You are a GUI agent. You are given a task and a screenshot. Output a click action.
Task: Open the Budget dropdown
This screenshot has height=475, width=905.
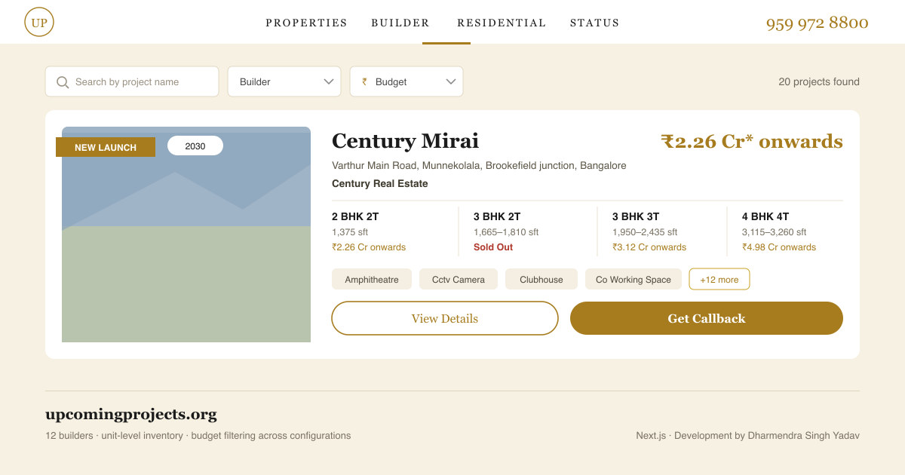[406, 81]
